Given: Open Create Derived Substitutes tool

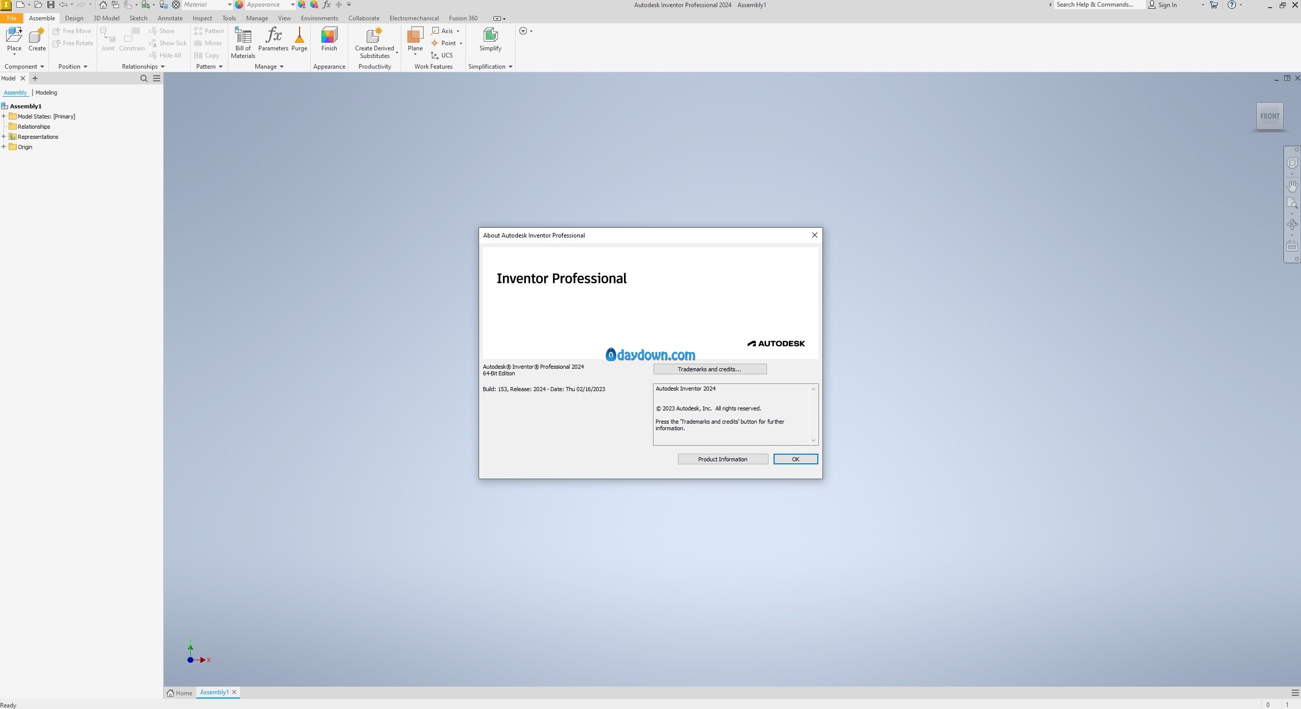Looking at the screenshot, I should 374,36.
